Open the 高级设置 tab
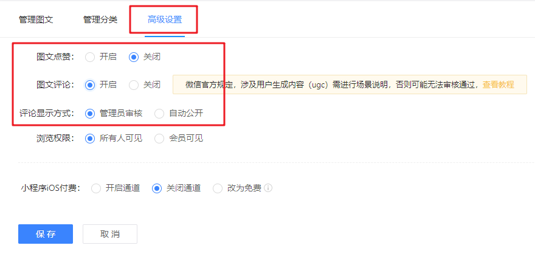The height and width of the screenshot is (265, 535). (x=165, y=19)
